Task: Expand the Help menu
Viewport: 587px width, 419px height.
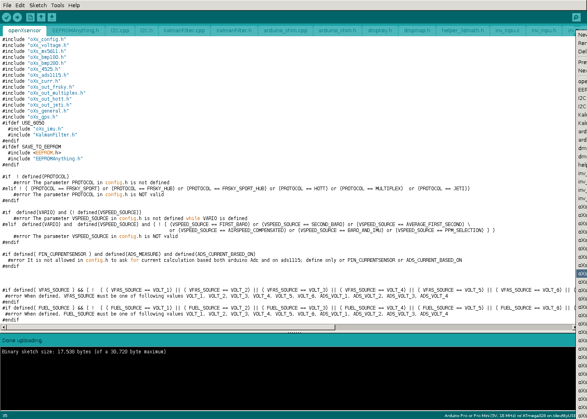Action: click(74, 5)
